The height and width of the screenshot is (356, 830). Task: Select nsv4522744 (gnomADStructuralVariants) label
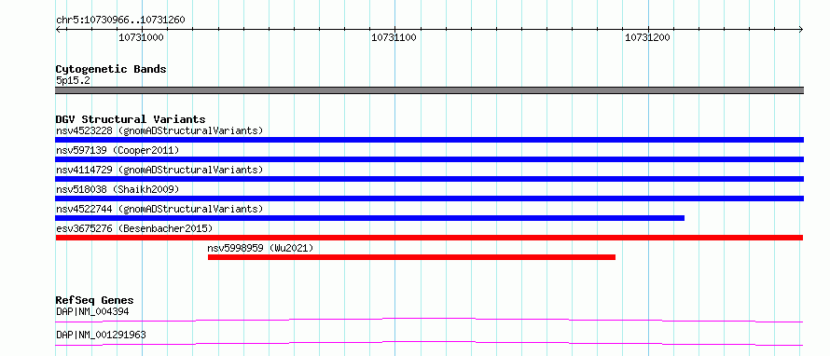point(159,209)
